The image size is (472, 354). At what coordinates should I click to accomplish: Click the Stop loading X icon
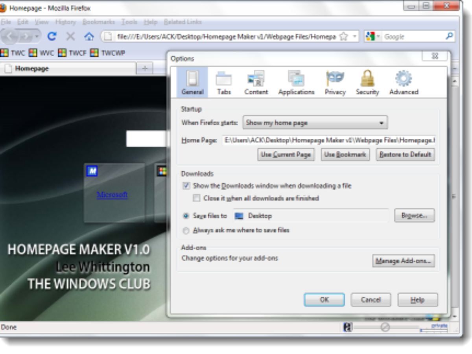(x=70, y=37)
